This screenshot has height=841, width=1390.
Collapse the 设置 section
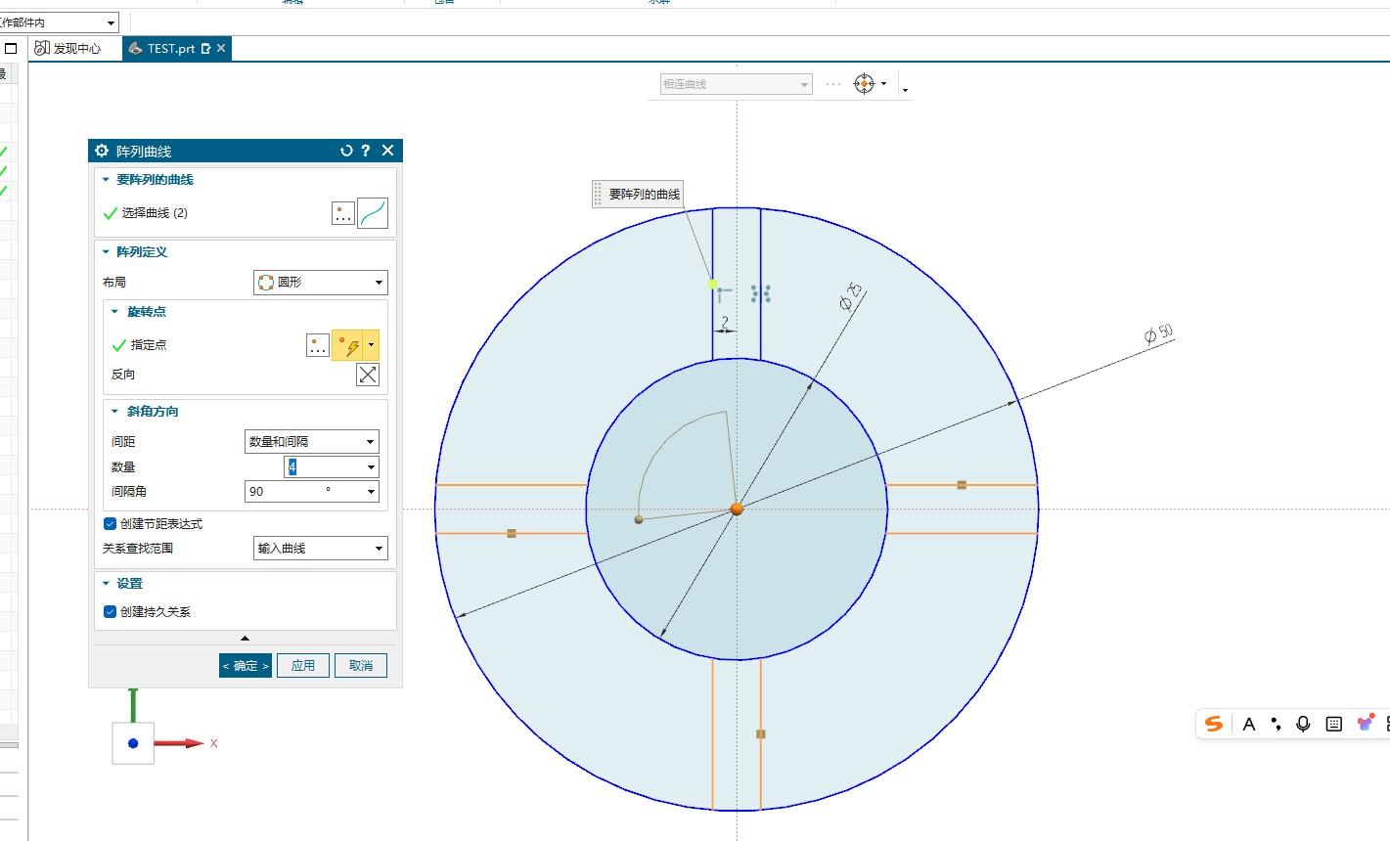(106, 584)
